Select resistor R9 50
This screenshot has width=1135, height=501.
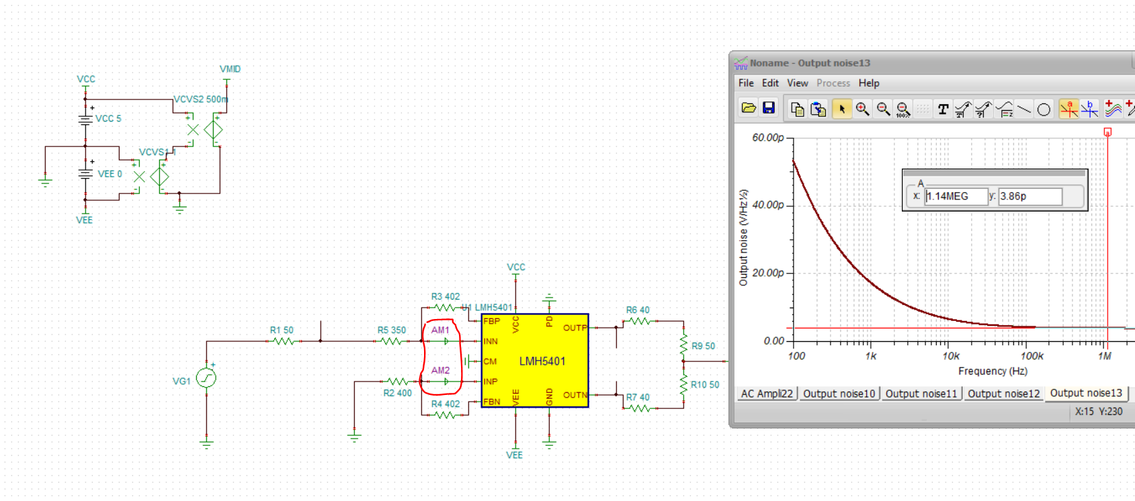pos(684,345)
